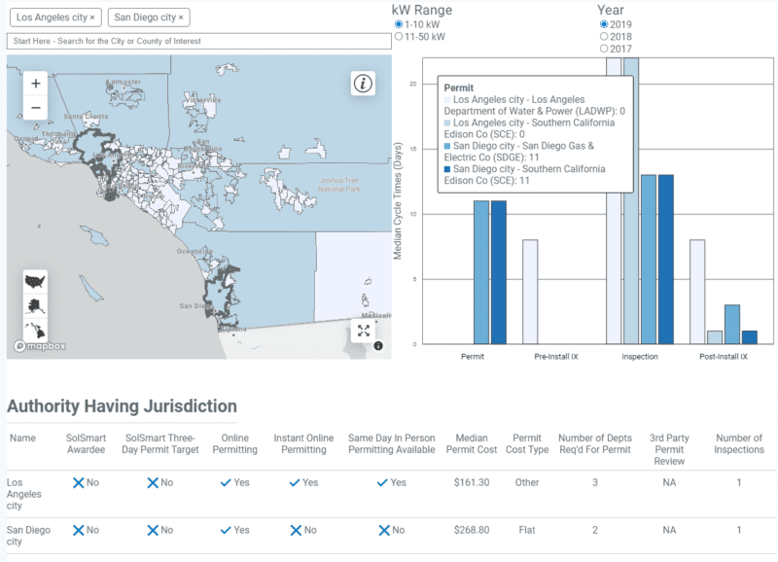778x562 pixels.
Task: Open the map info button marked 'i'
Action: 363,84
